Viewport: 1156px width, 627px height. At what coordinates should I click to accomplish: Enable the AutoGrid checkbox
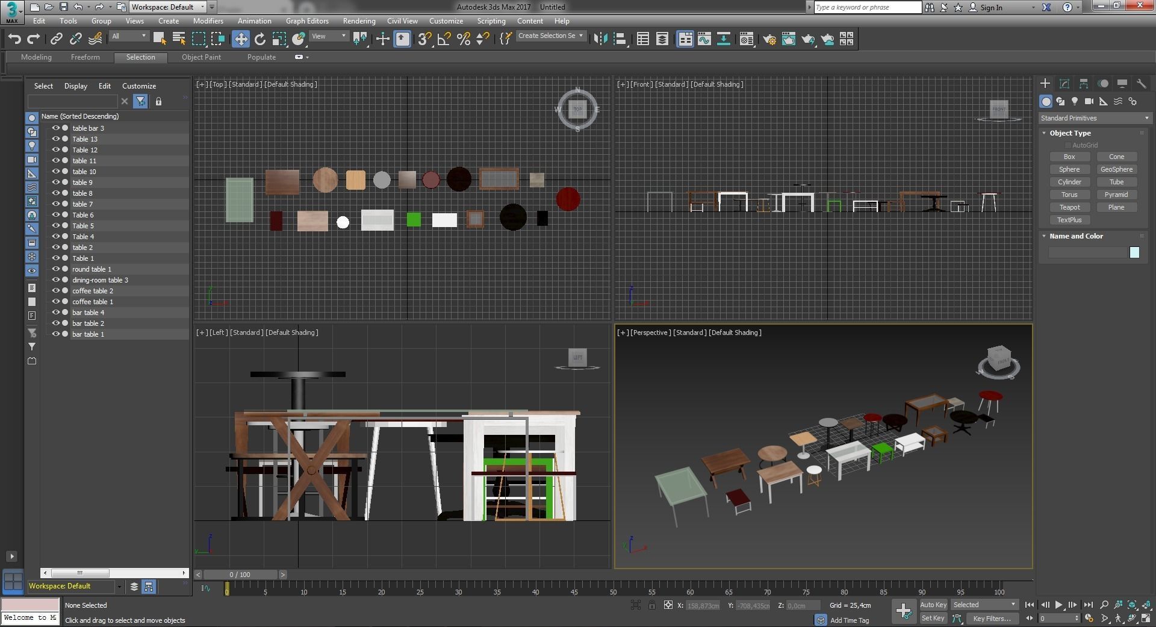(x=1068, y=145)
